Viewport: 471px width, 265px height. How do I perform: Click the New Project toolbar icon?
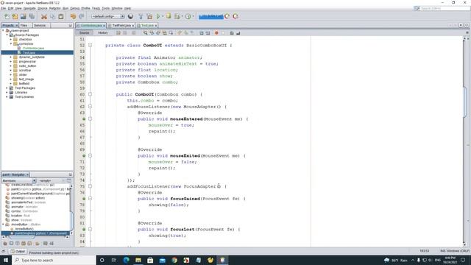pos(15,16)
